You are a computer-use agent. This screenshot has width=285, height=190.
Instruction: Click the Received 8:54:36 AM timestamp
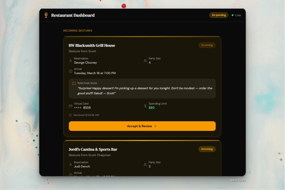coord(86,115)
